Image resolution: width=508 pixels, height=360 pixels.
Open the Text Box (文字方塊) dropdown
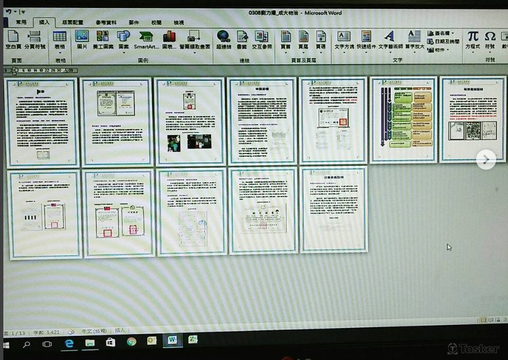pos(344,40)
